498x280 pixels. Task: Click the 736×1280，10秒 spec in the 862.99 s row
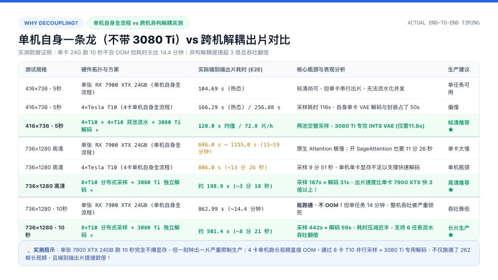(46, 209)
